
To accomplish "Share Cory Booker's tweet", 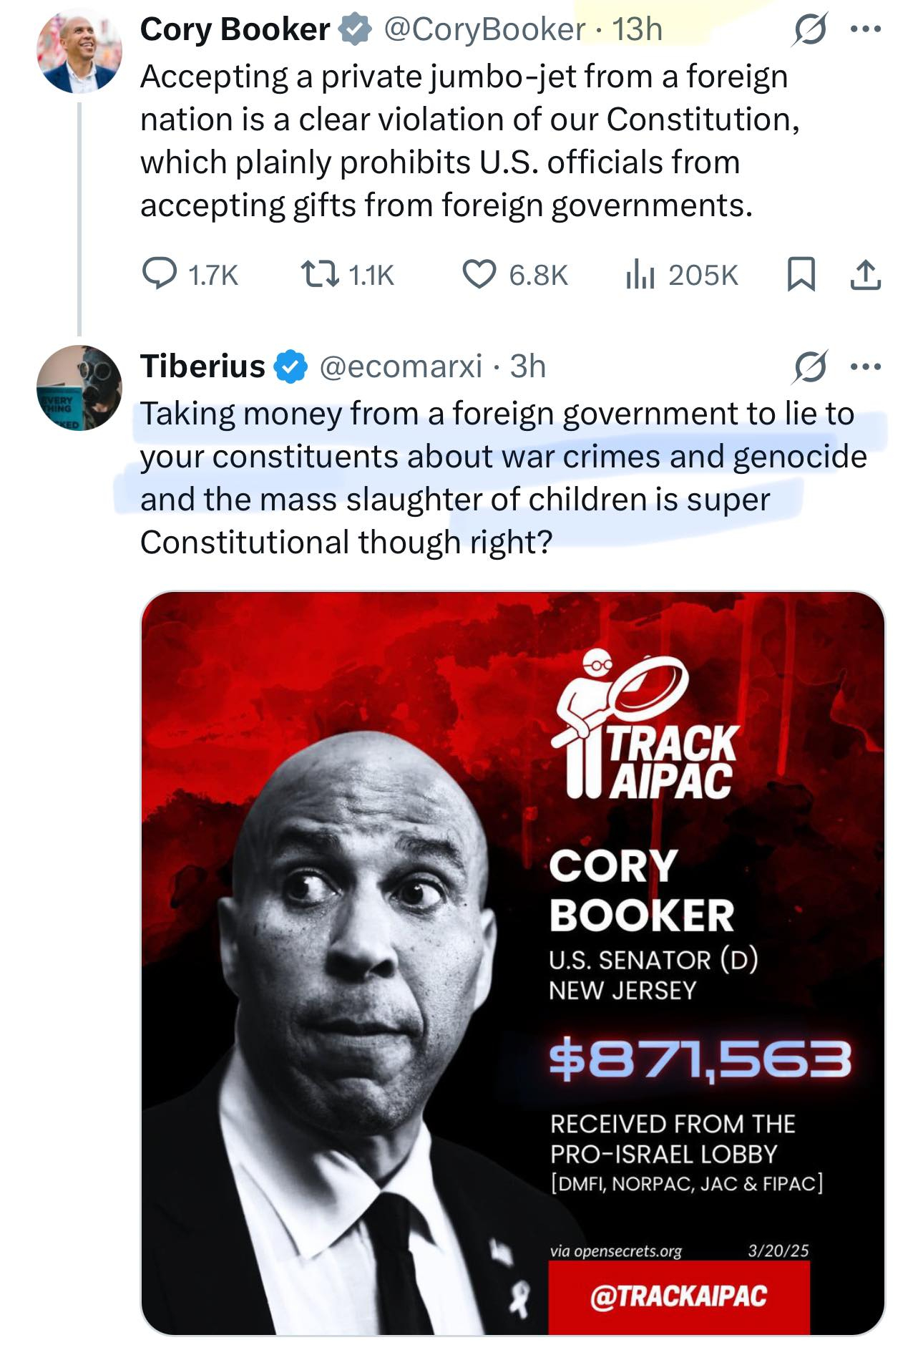I will pyautogui.click(x=865, y=275).
